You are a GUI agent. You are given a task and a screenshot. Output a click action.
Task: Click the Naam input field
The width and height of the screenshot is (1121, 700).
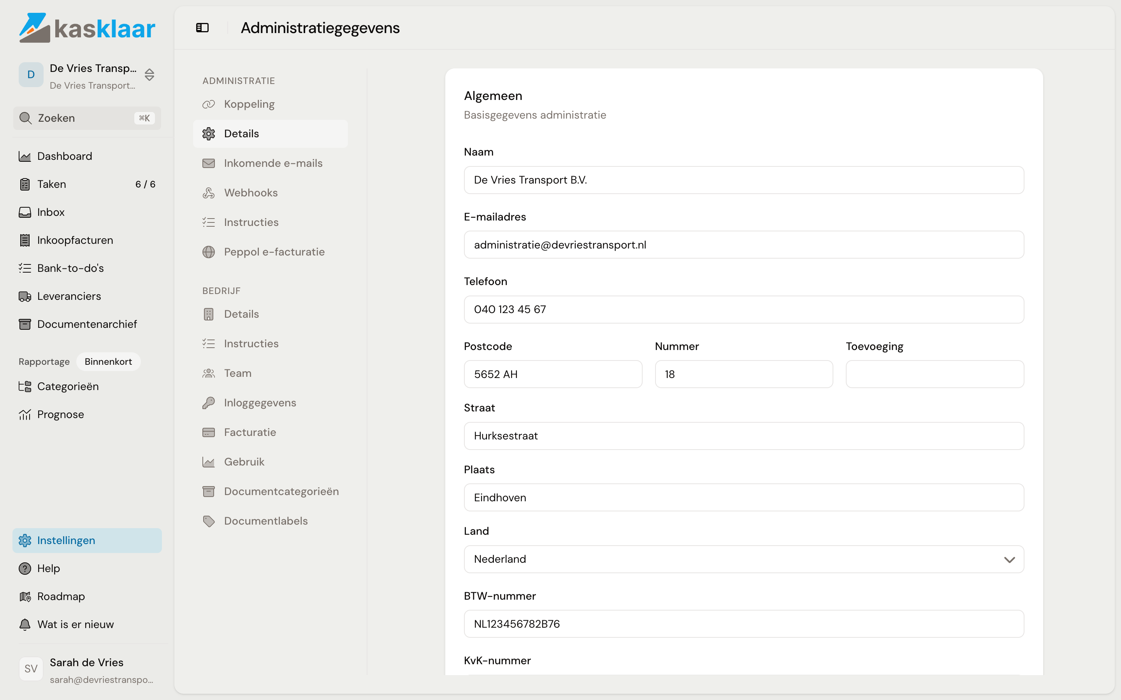click(x=743, y=180)
